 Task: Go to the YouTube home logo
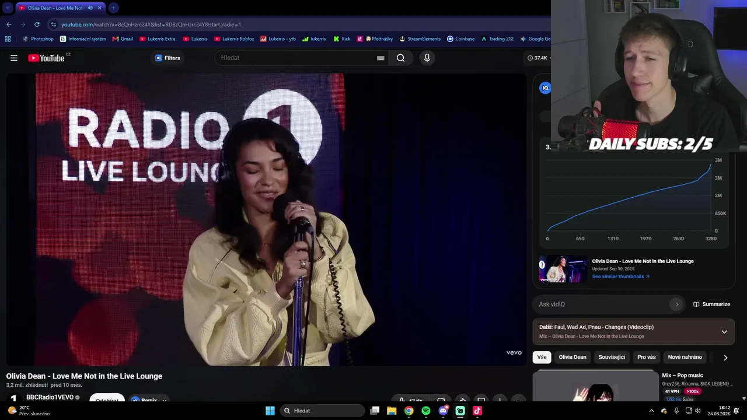pos(46,58)
